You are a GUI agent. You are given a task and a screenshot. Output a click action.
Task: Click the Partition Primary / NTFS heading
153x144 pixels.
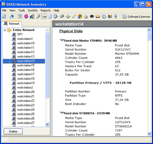(x=100, y=83)
